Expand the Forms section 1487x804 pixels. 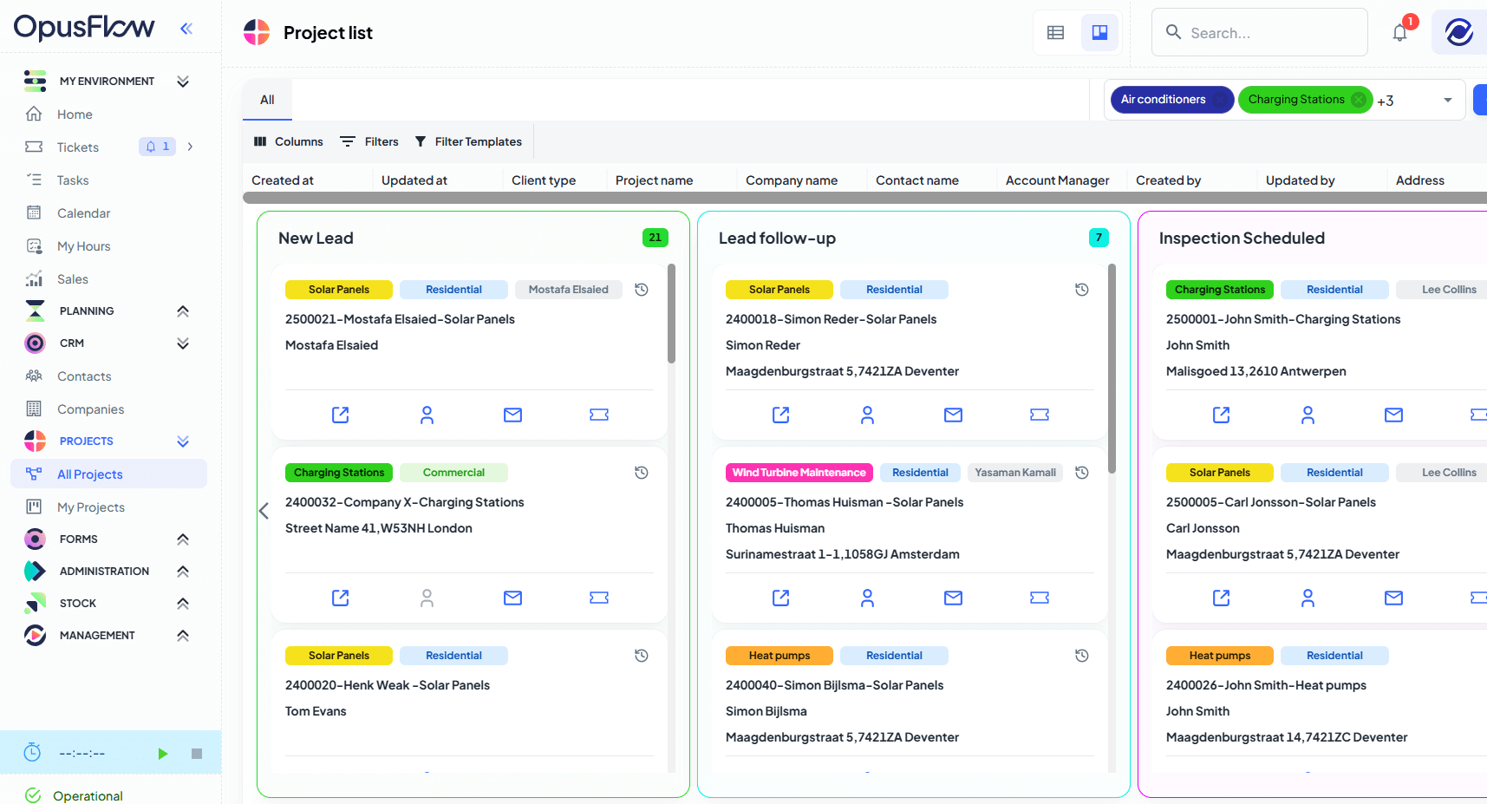pos(183,539)
